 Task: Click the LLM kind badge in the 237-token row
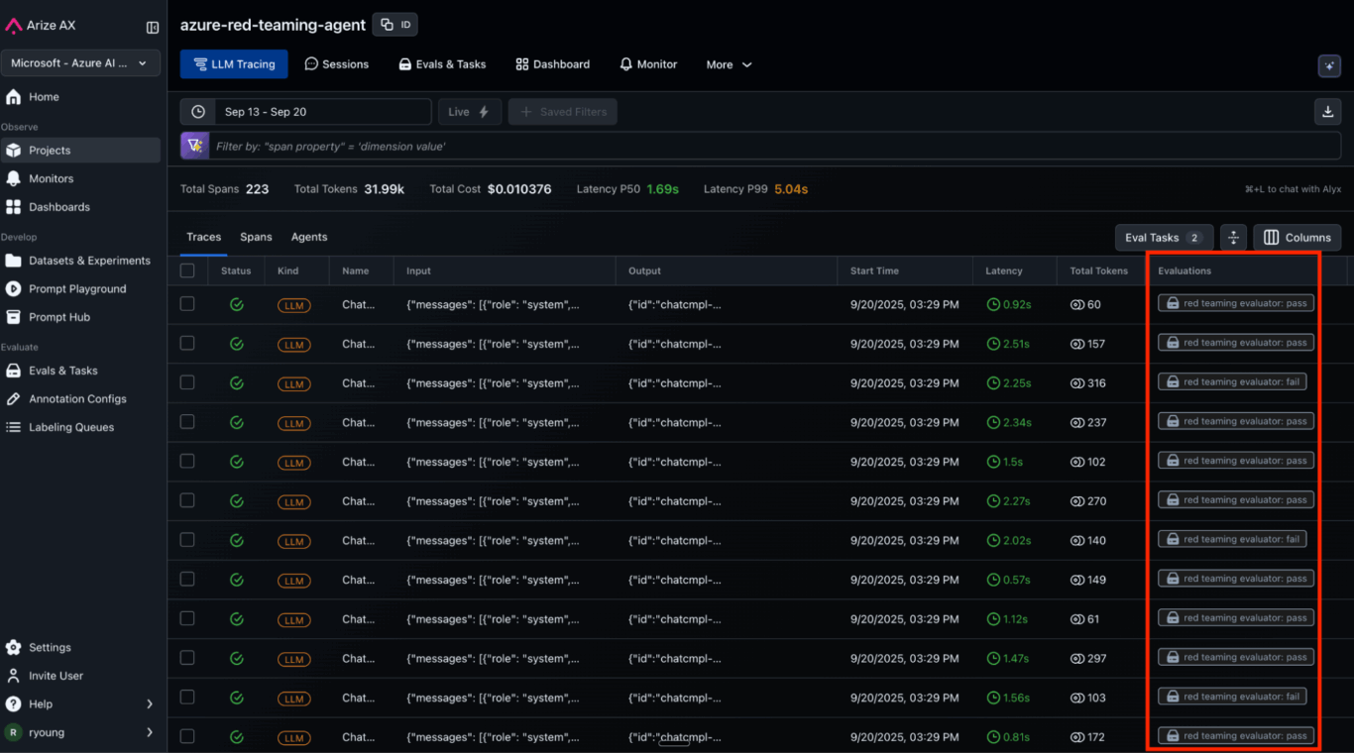tap(293, 423)
